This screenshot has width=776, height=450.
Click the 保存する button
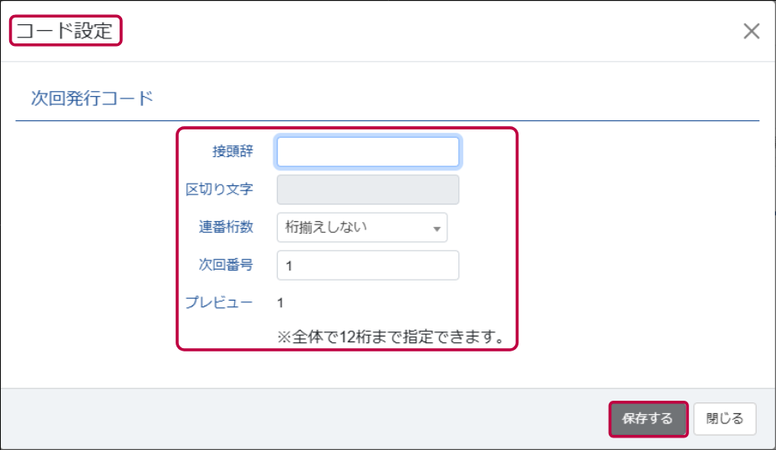coord(648,418)
